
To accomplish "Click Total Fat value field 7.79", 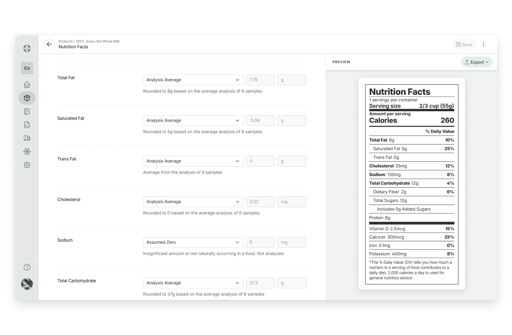I will pyautogui.click(x=260, y=80).
